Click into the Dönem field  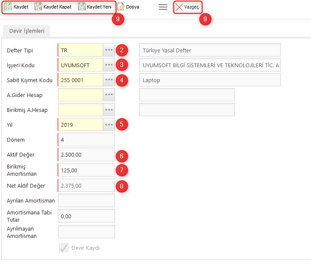point(86,140)
